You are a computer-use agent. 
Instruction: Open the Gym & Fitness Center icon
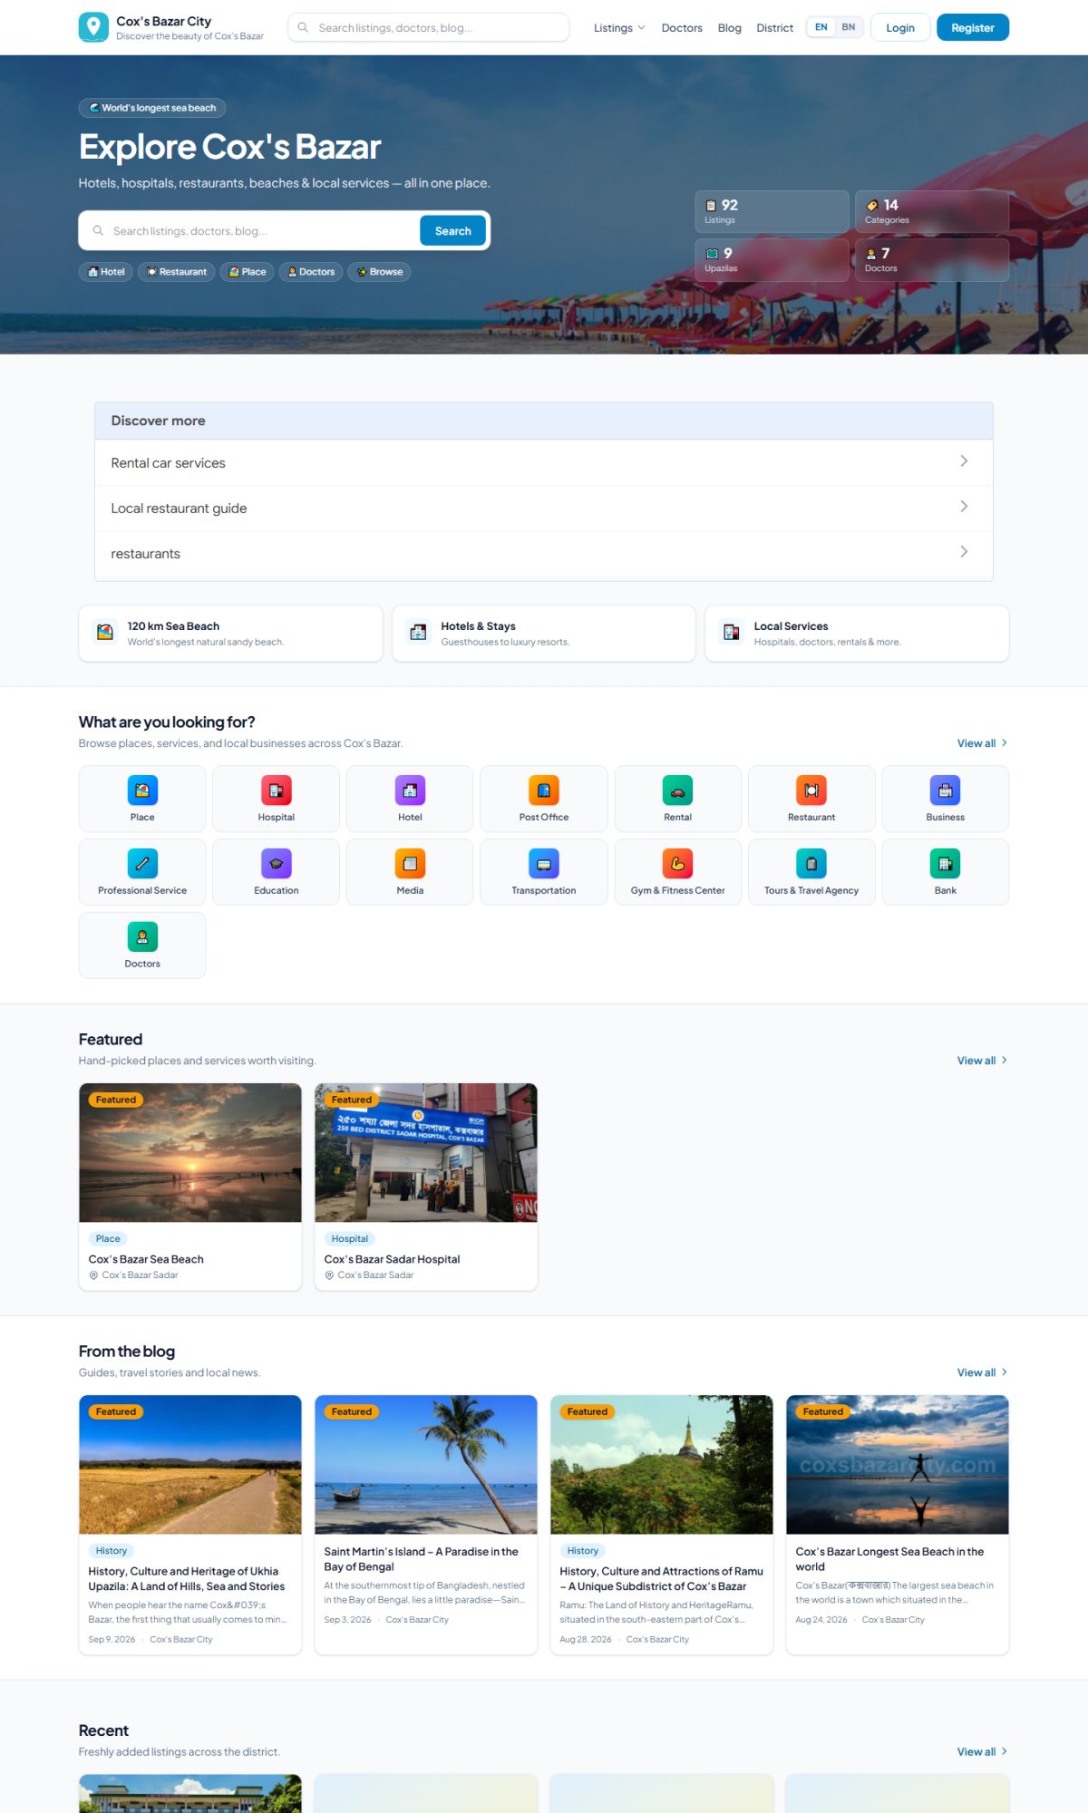(677, 864)
